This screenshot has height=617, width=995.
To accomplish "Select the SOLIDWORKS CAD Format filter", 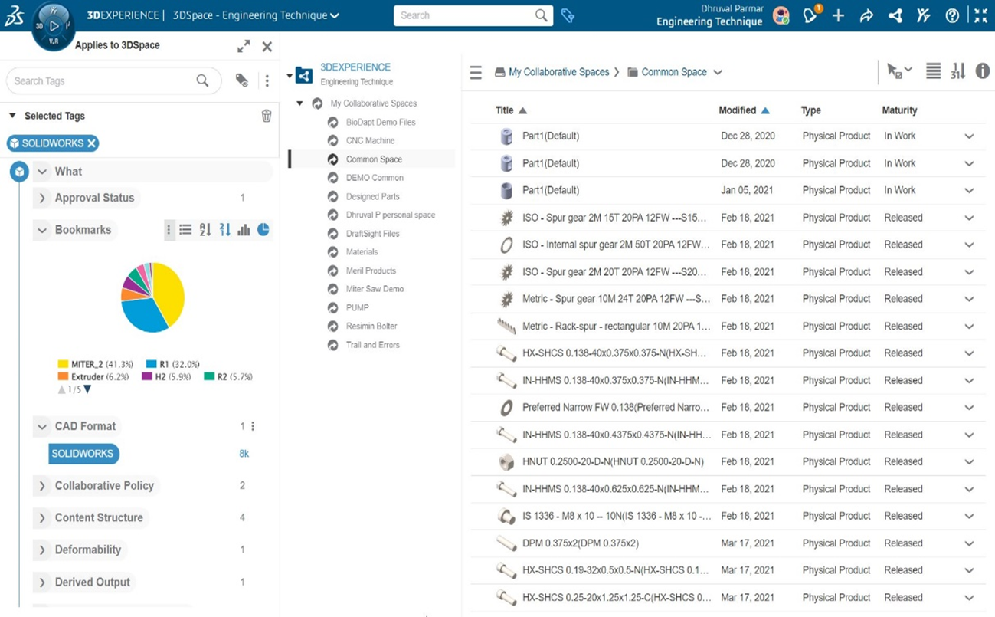I will (x=83, y=454).
